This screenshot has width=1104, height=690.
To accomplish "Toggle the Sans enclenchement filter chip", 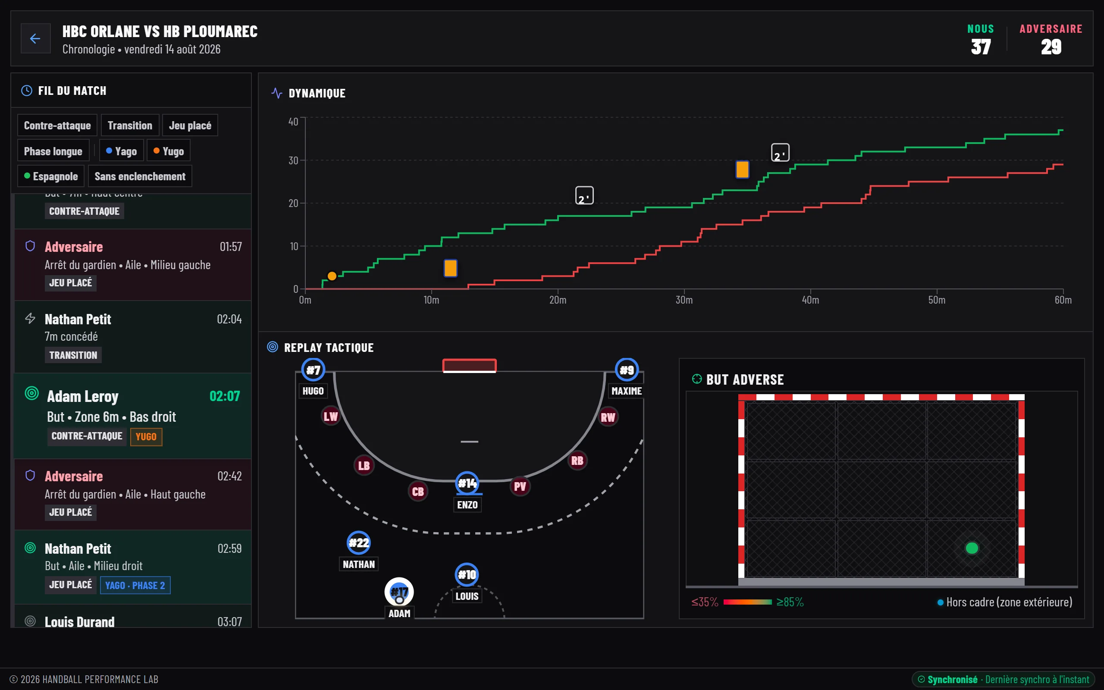I will pyautogui.click(x=140, y=176).
